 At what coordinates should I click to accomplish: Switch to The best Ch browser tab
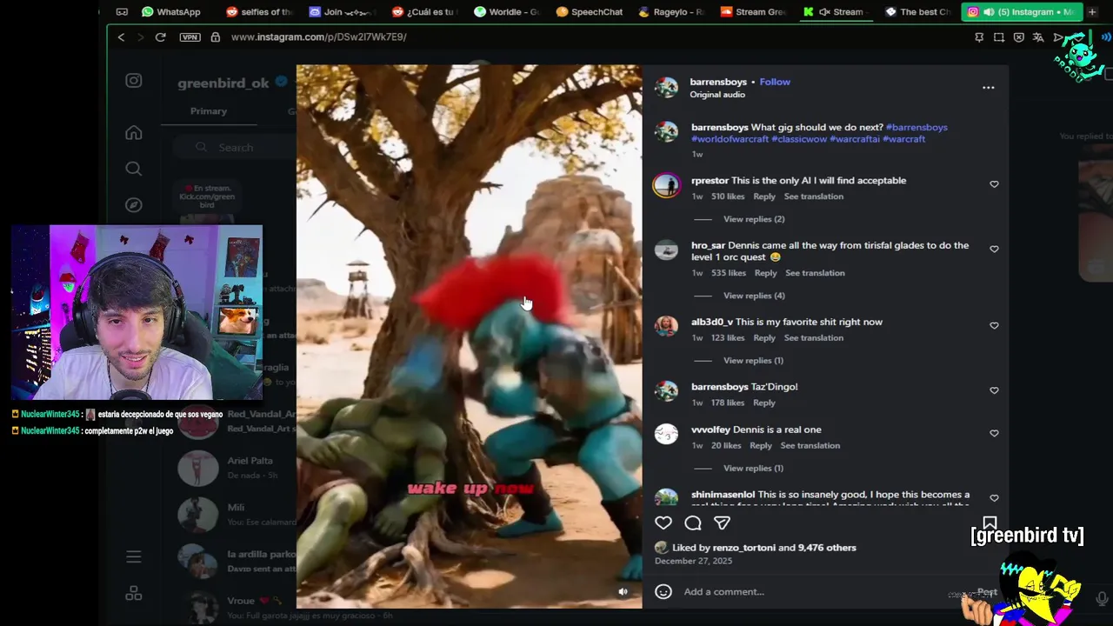point(918,12)
